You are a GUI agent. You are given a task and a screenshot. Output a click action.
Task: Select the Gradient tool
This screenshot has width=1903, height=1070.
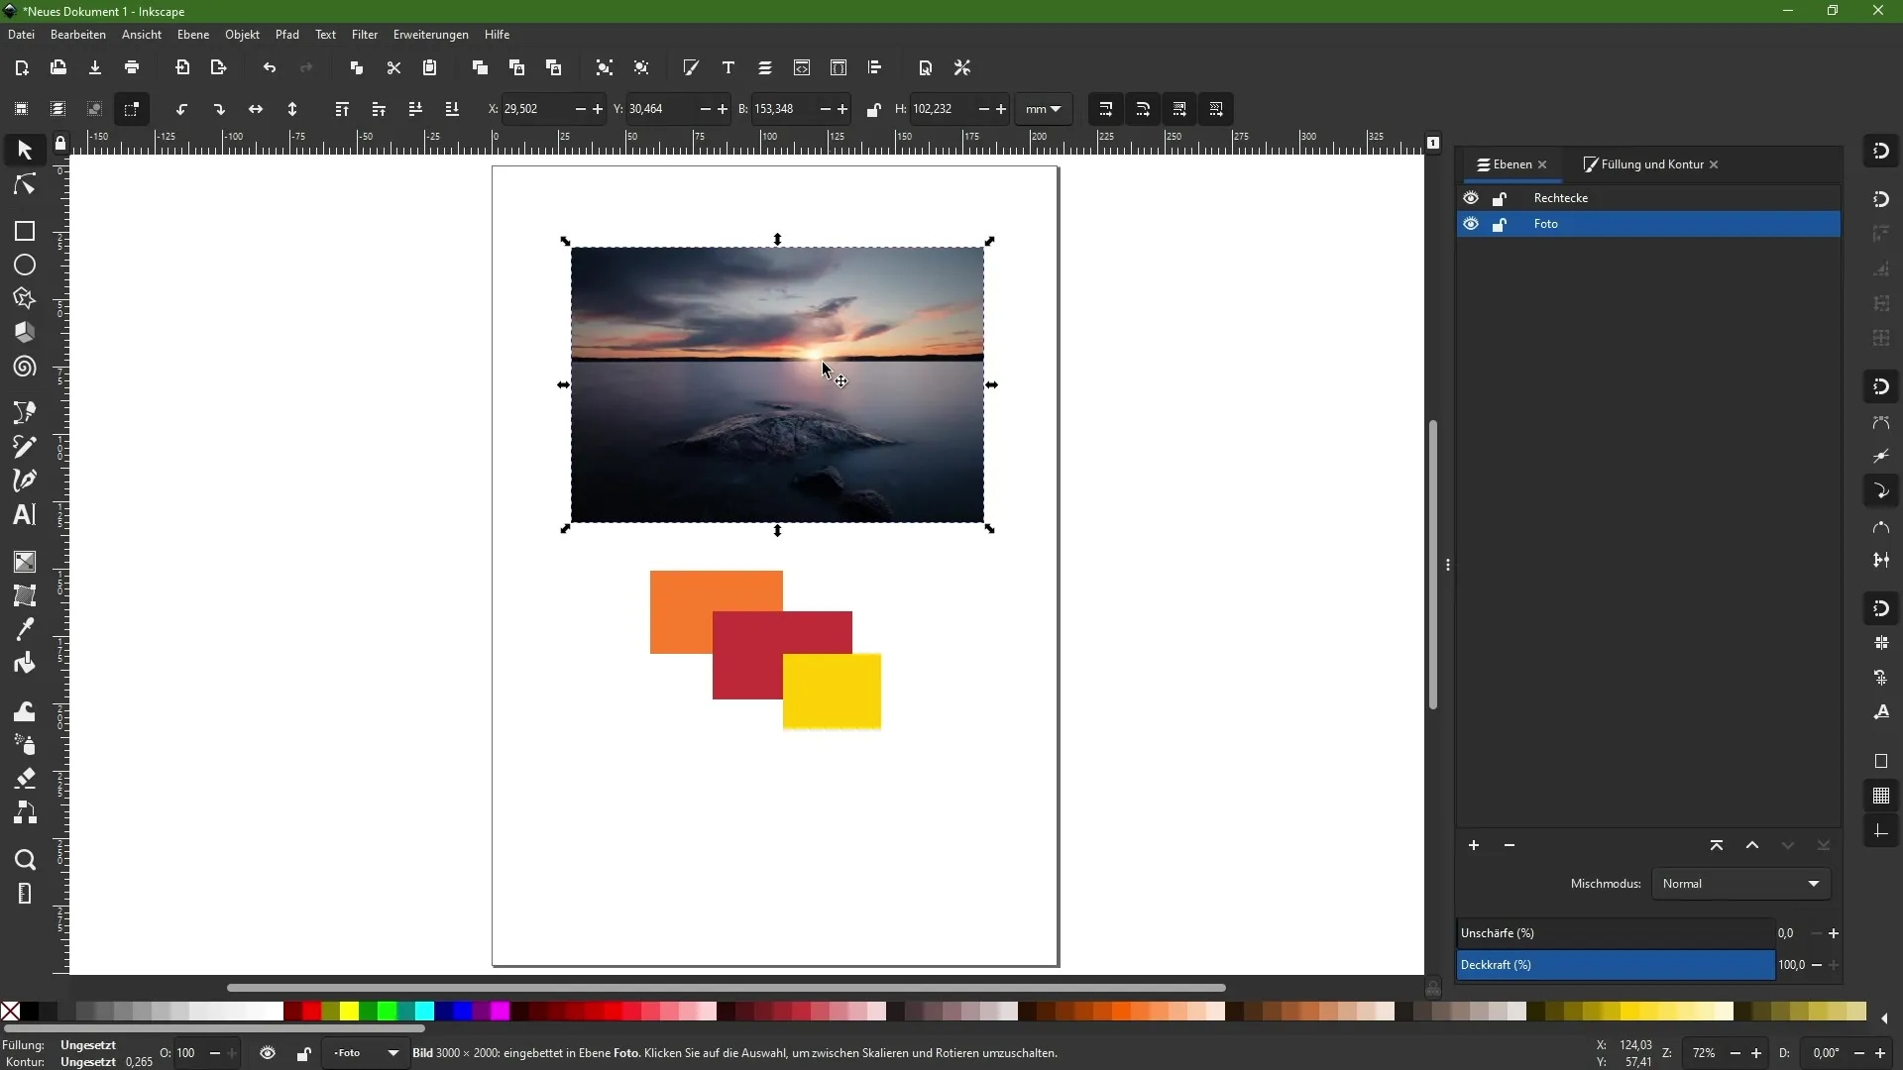[x=24, y=562]
